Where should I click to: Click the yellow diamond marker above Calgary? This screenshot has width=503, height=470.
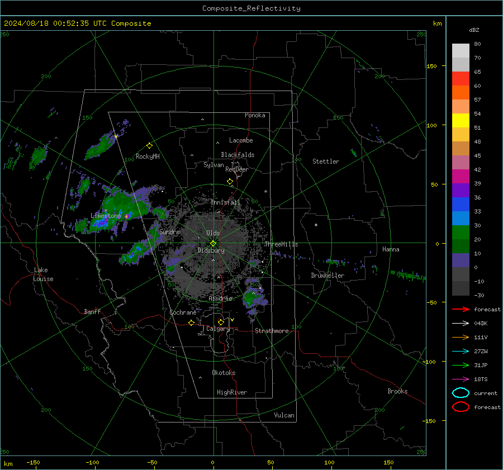click(x=221, y=322)
